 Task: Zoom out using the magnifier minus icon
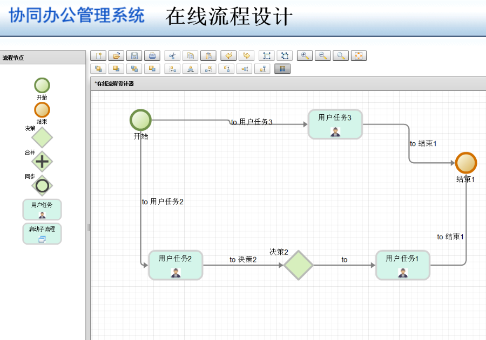tap(322, 55)
